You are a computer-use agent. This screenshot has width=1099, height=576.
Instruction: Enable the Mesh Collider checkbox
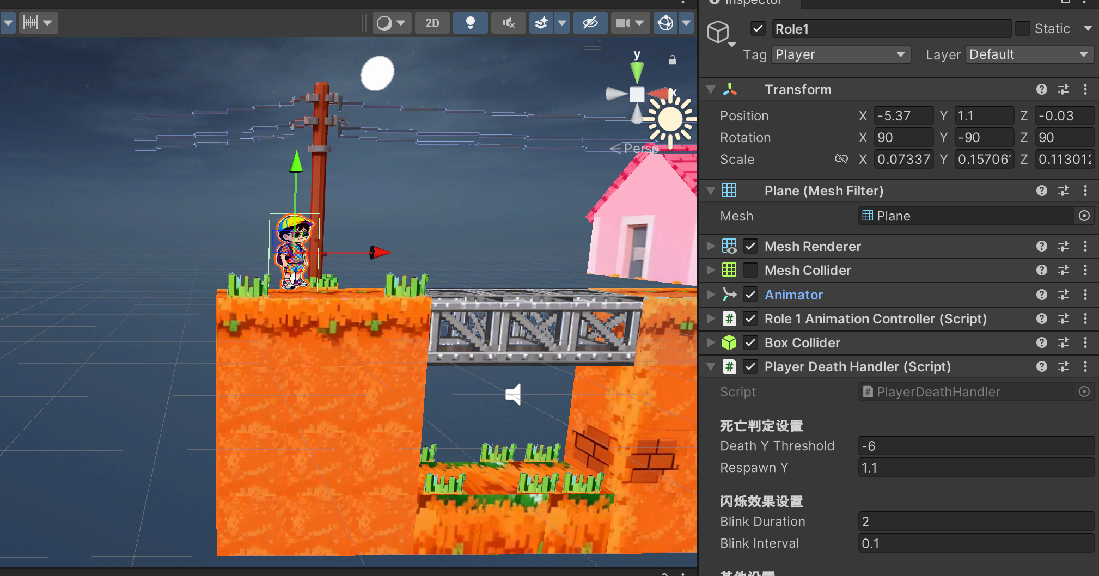(x=750, y=271)
